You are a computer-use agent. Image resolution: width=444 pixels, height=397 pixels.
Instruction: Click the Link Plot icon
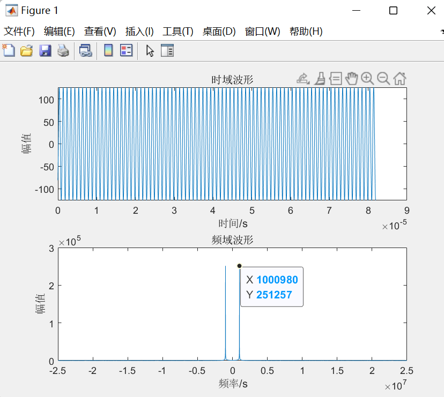click(85, 50)
